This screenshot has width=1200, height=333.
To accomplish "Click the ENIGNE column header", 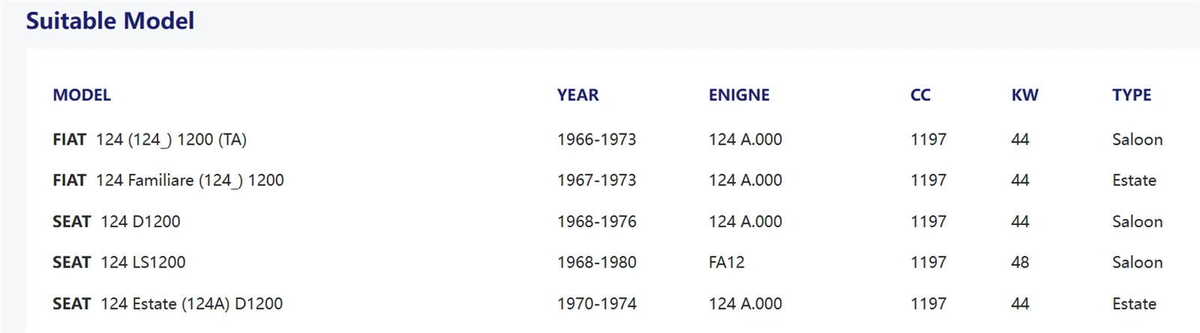I will [x=739, y=95].
